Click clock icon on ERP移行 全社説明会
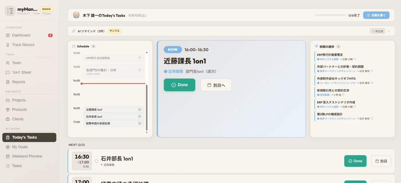This screenshot has height=183, width=401. (x=139, y=58)
